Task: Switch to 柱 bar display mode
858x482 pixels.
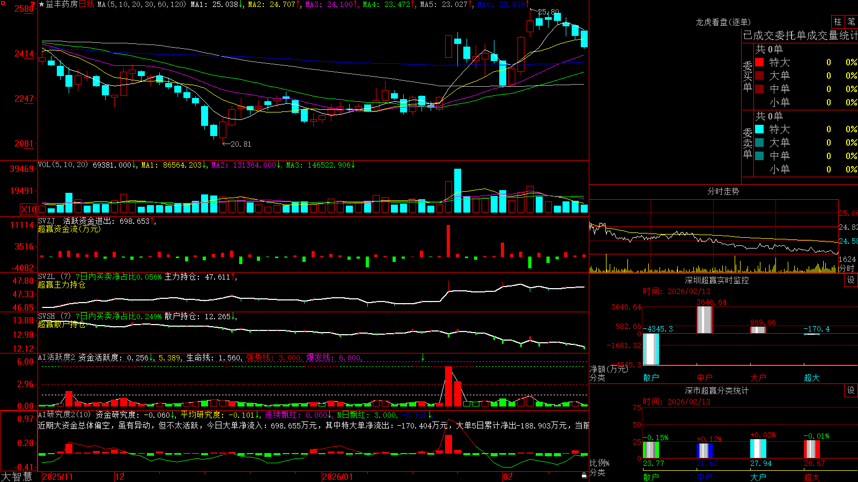Action: tap(838, 21)
